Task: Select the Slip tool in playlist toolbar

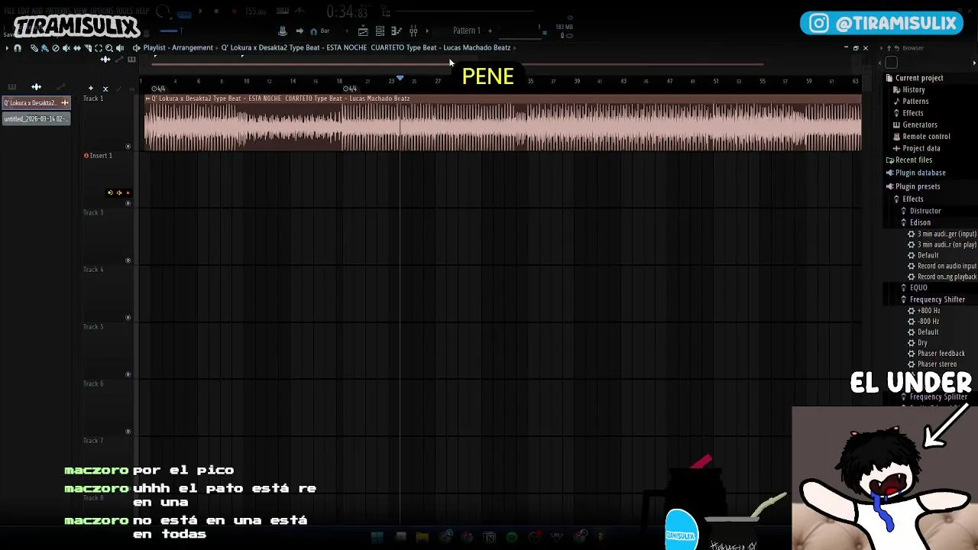Action: coord(77,48)
